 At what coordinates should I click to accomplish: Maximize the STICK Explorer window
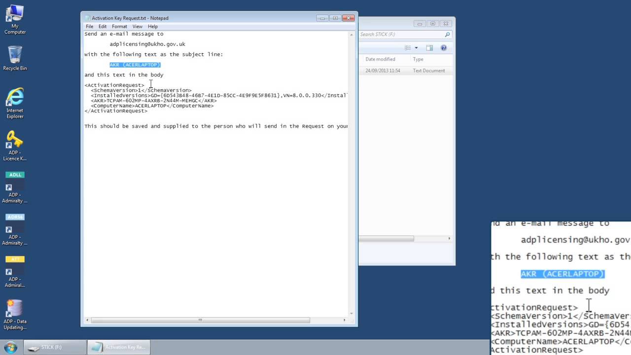(x=433, y=24)
